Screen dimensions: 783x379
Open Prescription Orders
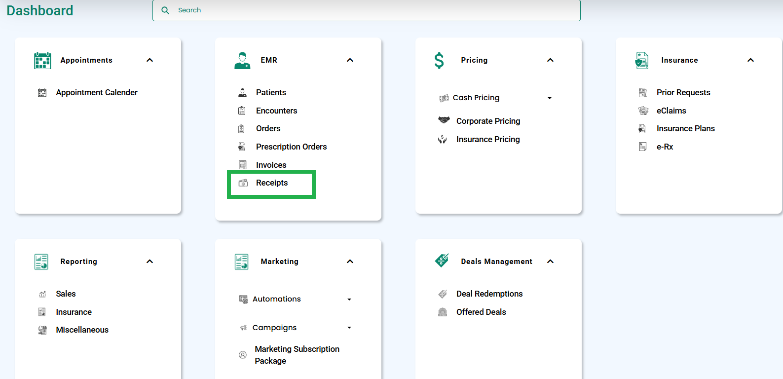(292, 147)
